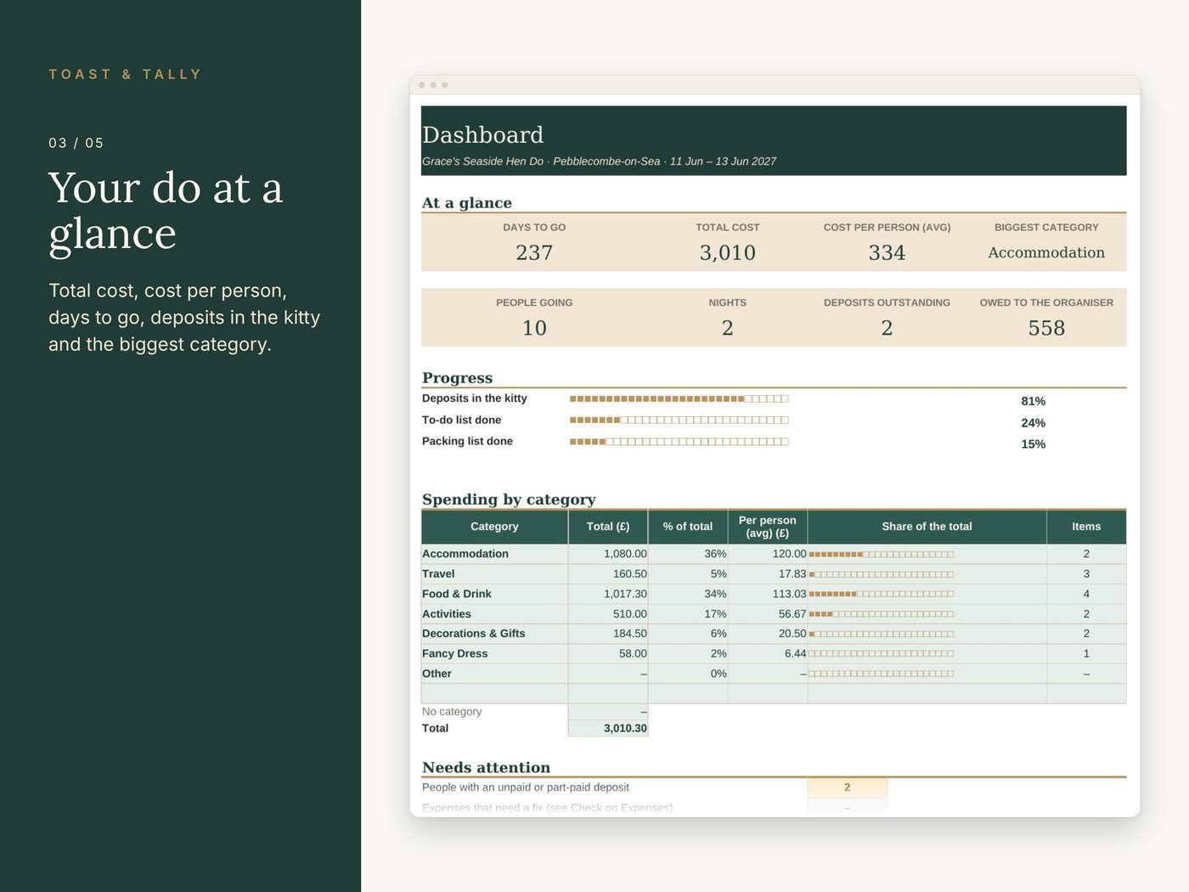Click the unpaid deposit count cell 2
Image resolution: width=1189 pixels, height=892 pixels.
point(847,788)
